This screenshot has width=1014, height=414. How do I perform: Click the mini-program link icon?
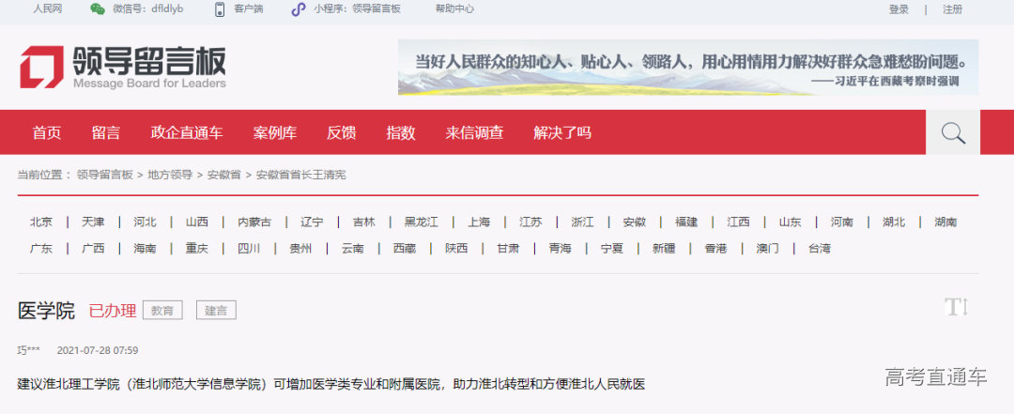click(x=298, y=9)
